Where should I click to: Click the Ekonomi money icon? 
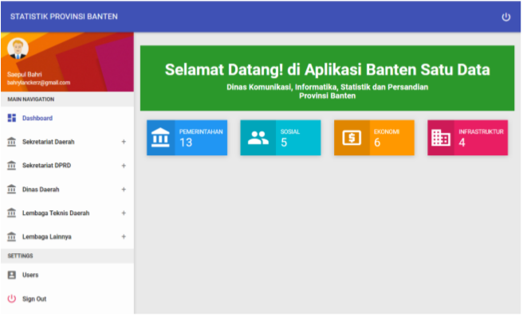coord(352,138)
